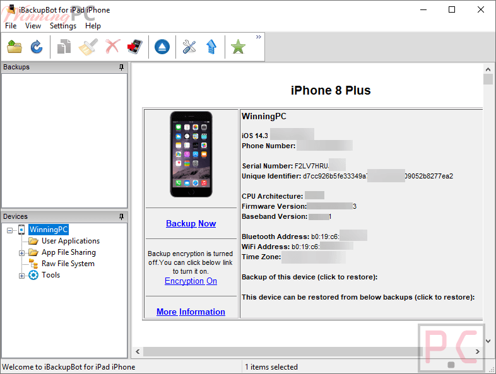Click vertical scrollbar up arrow
This screenshot has height=374, width=496.
pos(488,69)
